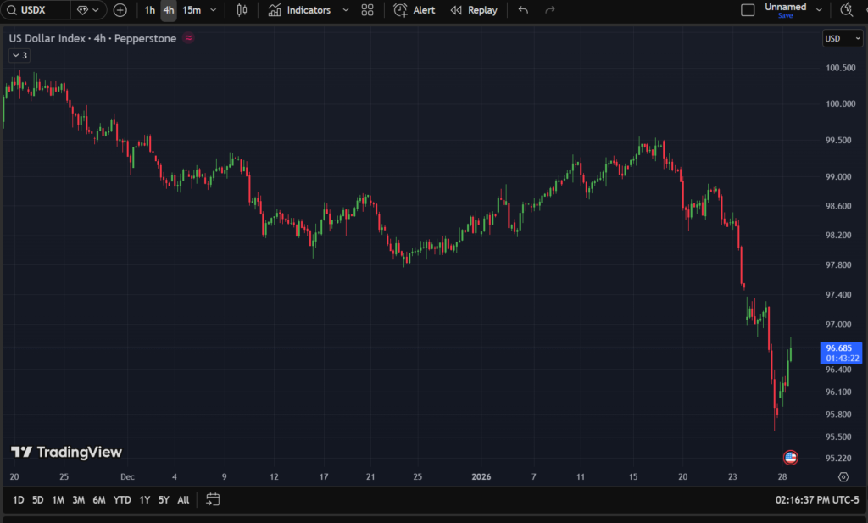Screen dimensions: 868x523
Task: Check the layout selection checkbox
Action: point(748,9)
